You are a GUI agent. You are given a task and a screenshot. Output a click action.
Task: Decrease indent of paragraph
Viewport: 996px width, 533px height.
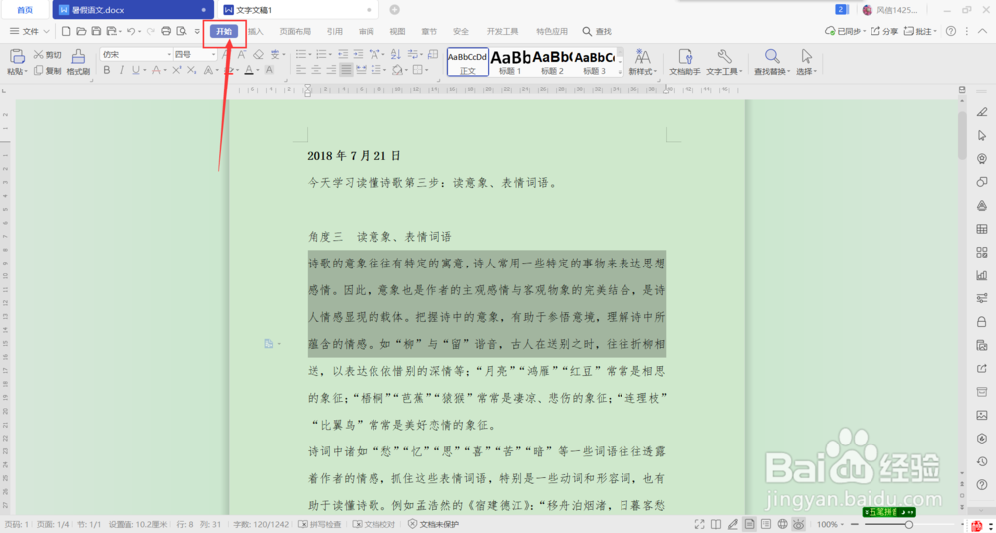coord(343,55)
